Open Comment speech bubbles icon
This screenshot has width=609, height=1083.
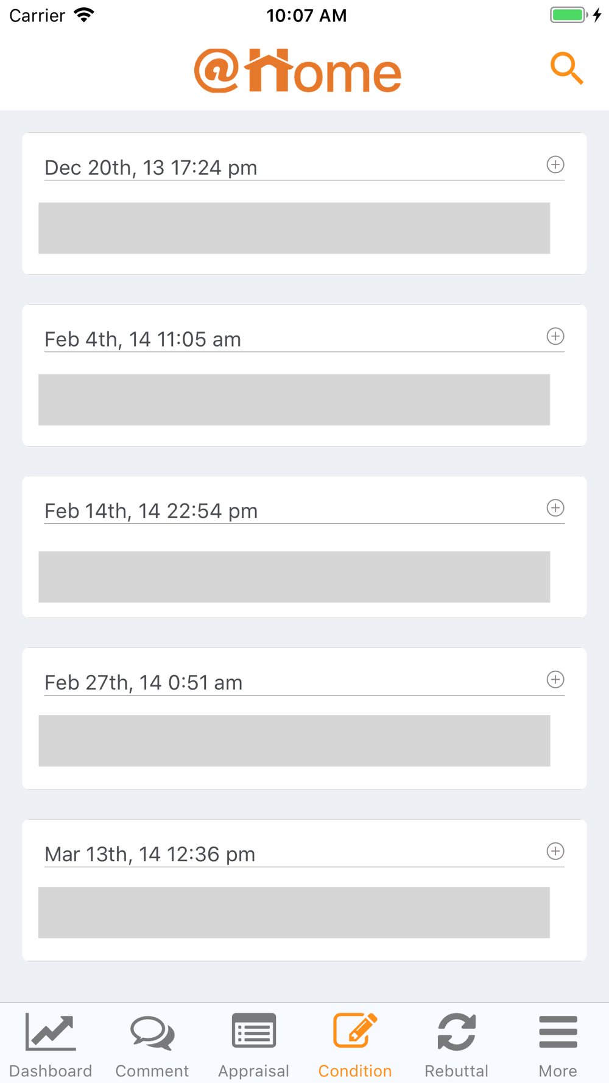(x=152, y=1033)
